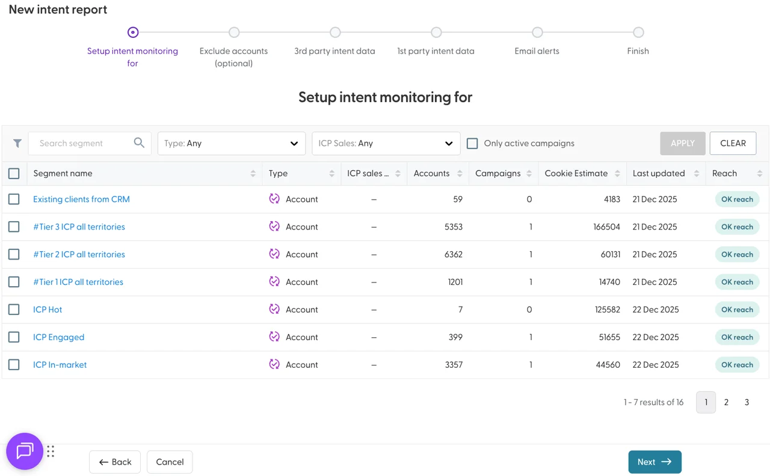Go to Setup intent monitoring step

pyautogui.click(x=133, y=32)
